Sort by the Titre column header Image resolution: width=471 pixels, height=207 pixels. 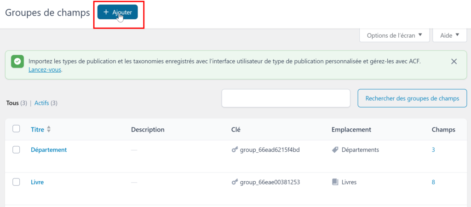coord(38,130)
